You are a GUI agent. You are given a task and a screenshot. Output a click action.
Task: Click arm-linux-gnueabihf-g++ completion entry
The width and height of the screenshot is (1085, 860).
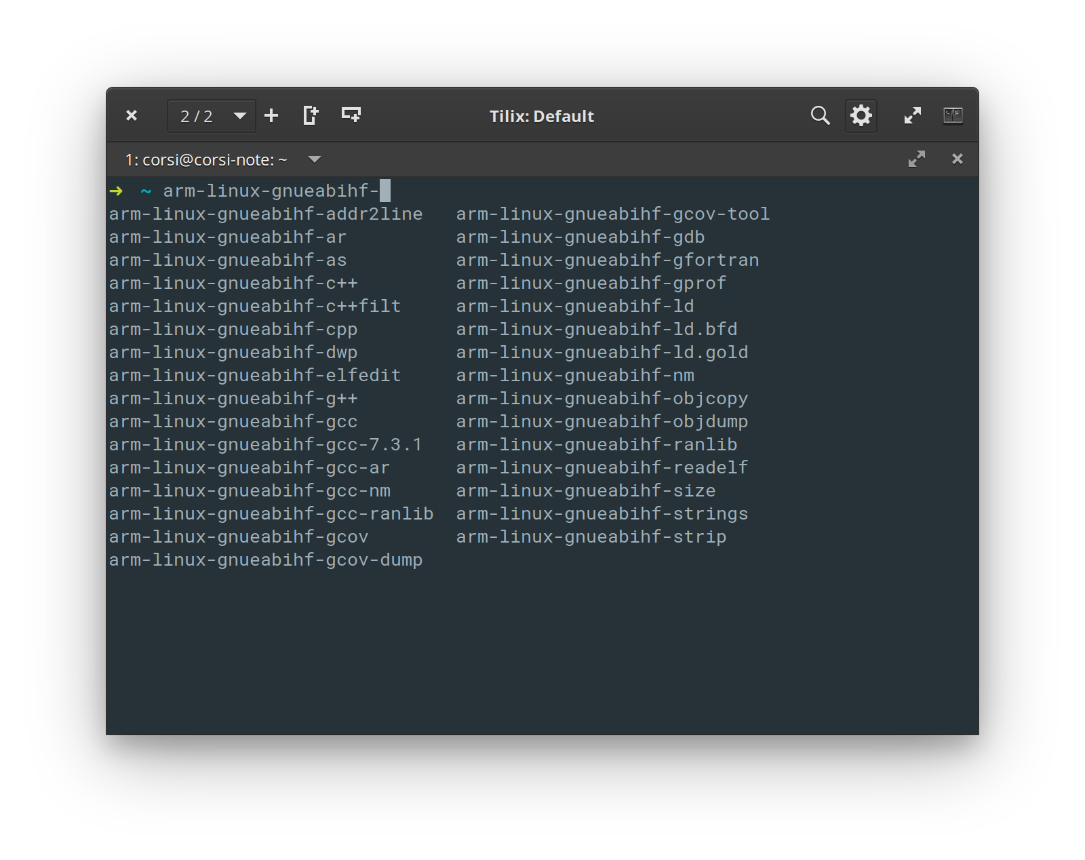tap(233, 399)
